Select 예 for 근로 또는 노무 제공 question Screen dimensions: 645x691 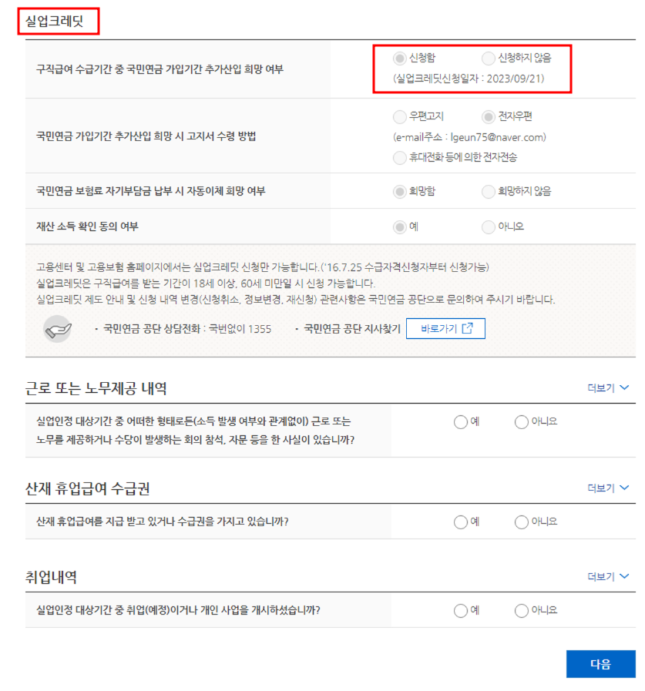pos(460,422)
